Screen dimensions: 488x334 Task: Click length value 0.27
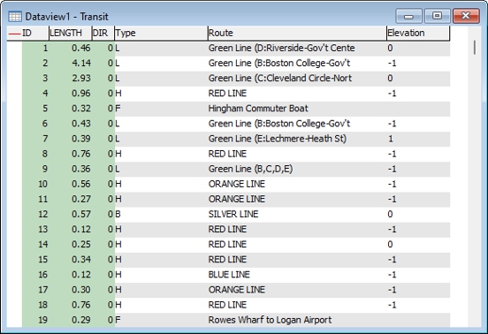[x=81, y=199]
